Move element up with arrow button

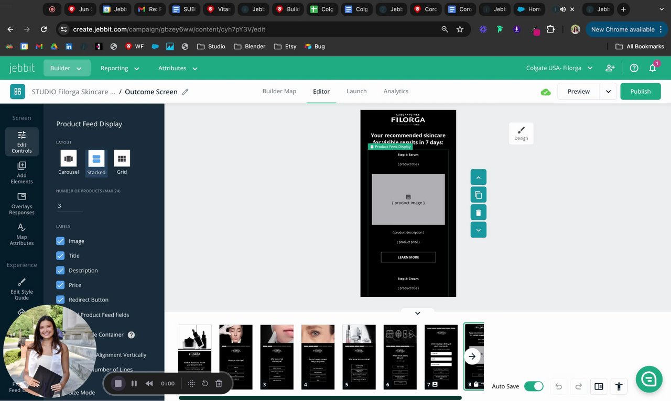click(x=478, y=177)
